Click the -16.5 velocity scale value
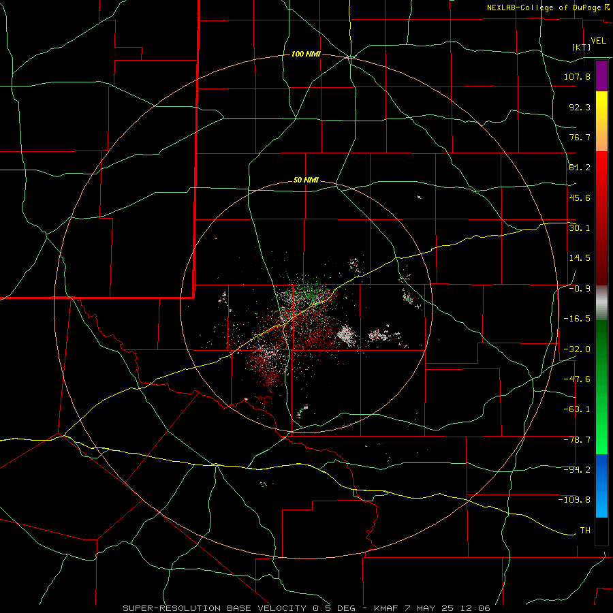Viewport: 613px width, 613px height. coord(577,319)
